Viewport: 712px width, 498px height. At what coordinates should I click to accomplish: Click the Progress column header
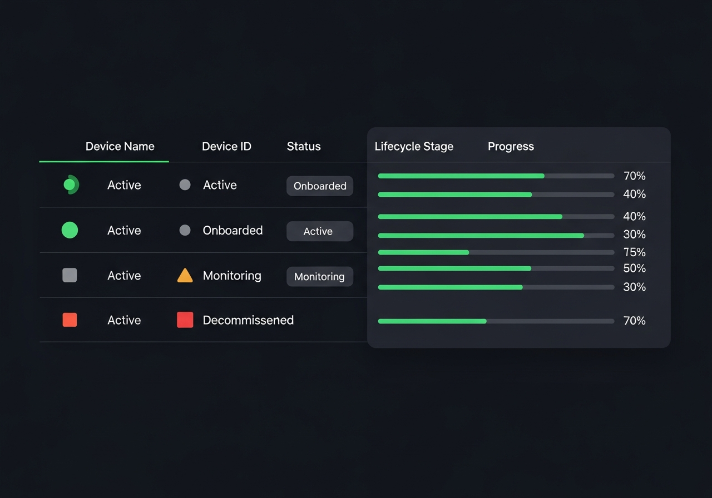coord(511,146)
